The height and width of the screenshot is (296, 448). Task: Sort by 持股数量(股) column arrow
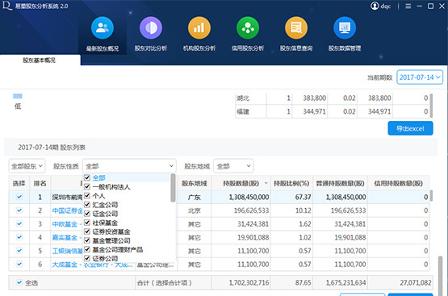coord(266,183)
